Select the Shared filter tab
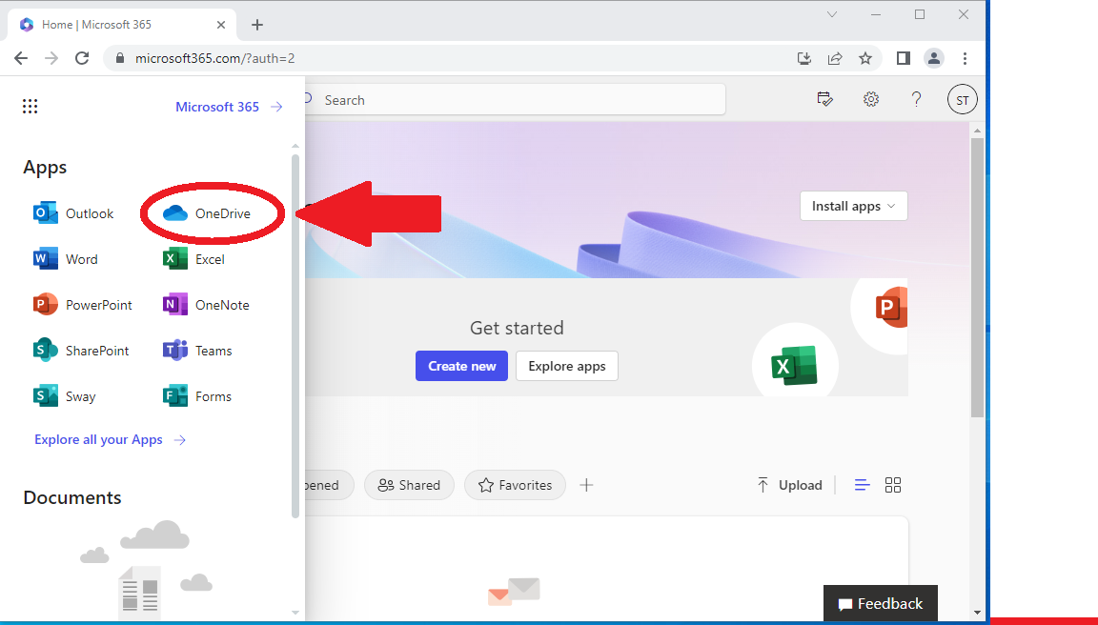The width and height of the screenshot is (1098, 625). coord(409,485)
